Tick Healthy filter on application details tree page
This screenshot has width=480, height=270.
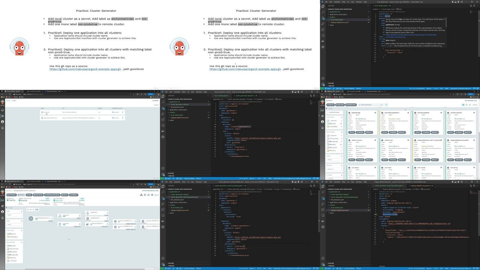click(x=8, y=246)
